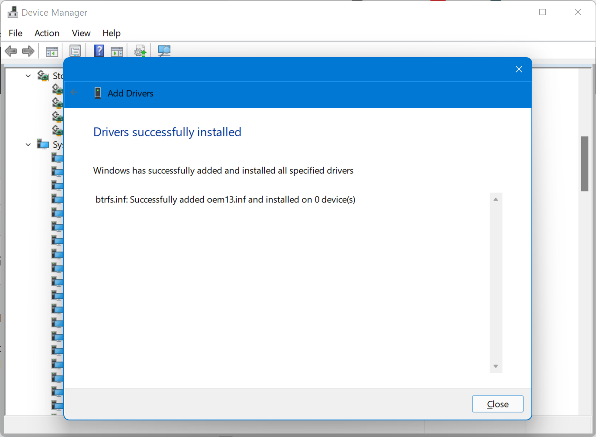Viewport: 596px width, 437px height.
Task: Click 'Windows has successfully added' message text
Action: tap(223, 171)
